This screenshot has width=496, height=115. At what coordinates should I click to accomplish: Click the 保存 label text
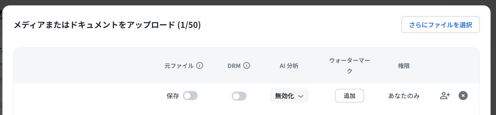pos(173,96)
